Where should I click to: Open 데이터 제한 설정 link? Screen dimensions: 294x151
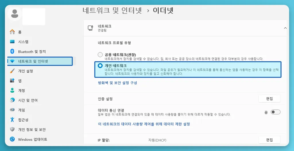point(144,124)
